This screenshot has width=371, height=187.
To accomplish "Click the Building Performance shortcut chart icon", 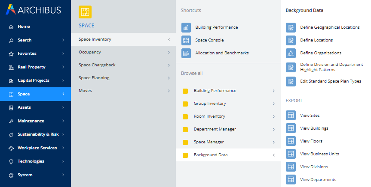I will tap(186, 27).
